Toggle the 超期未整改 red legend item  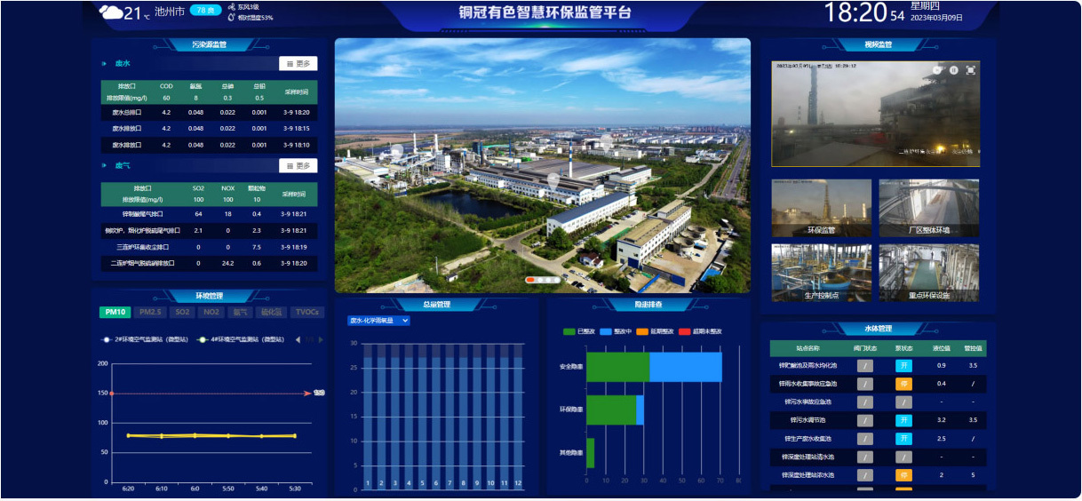pos(699,331)
